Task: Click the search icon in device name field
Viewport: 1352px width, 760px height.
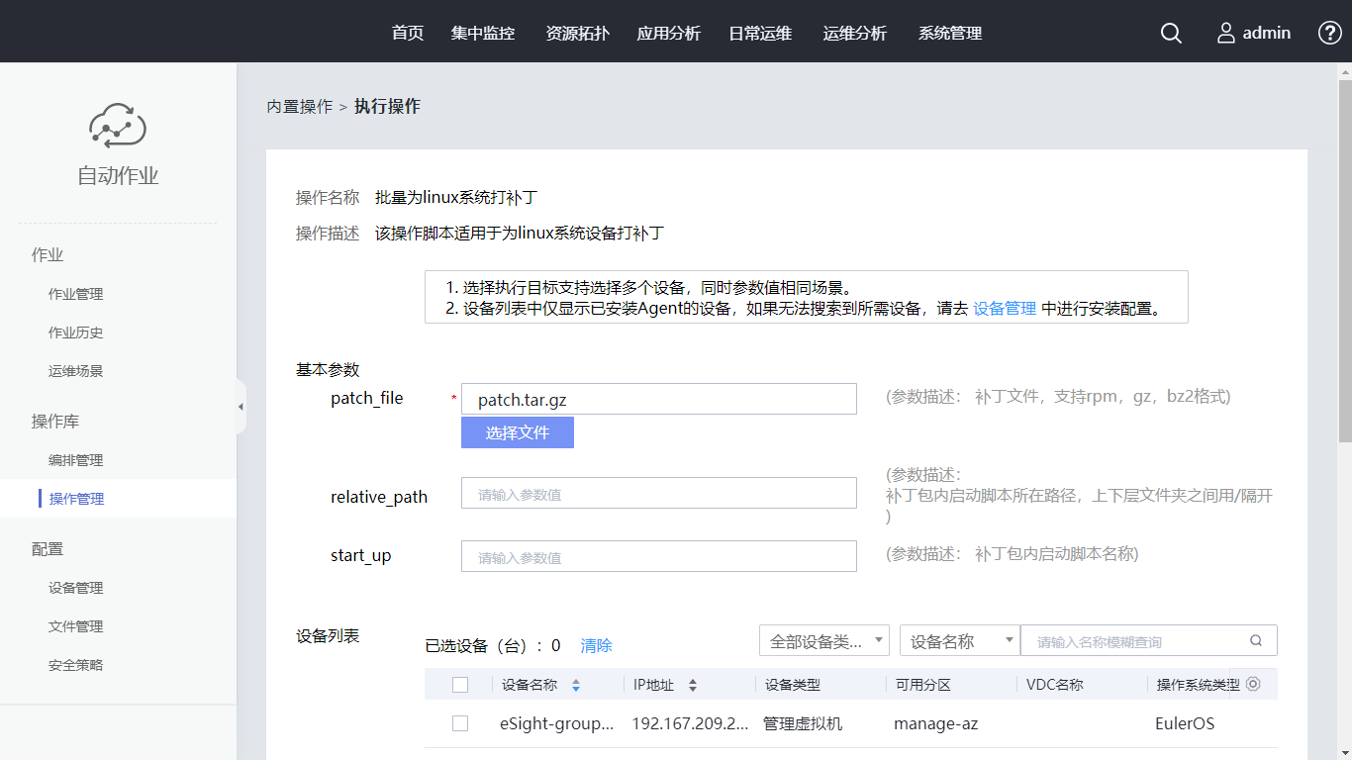Action: click(1256, 641)
